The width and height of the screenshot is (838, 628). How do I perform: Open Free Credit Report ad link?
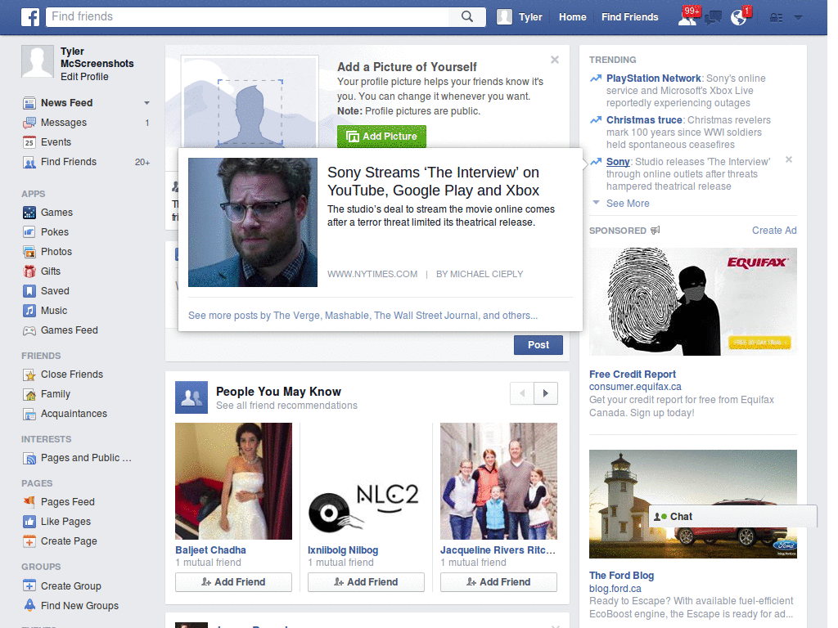[x=633, y=375]
